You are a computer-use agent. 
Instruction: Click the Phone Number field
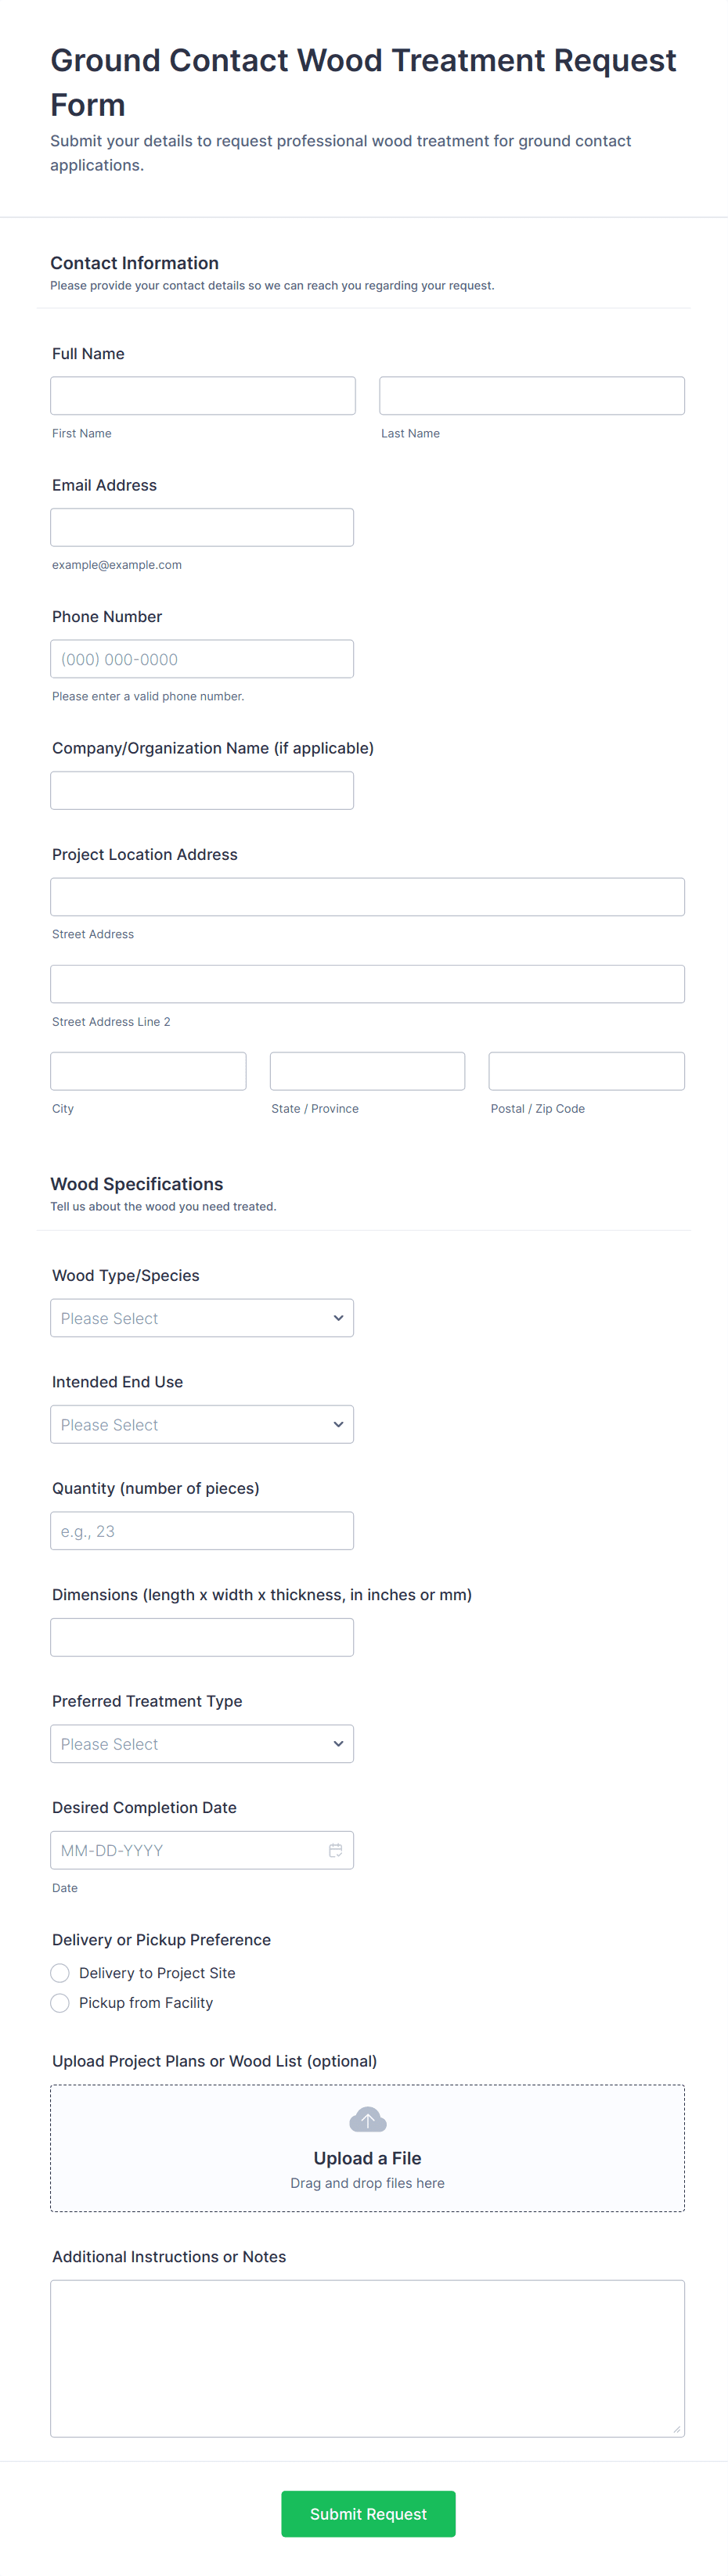click(x=202, y=659)
